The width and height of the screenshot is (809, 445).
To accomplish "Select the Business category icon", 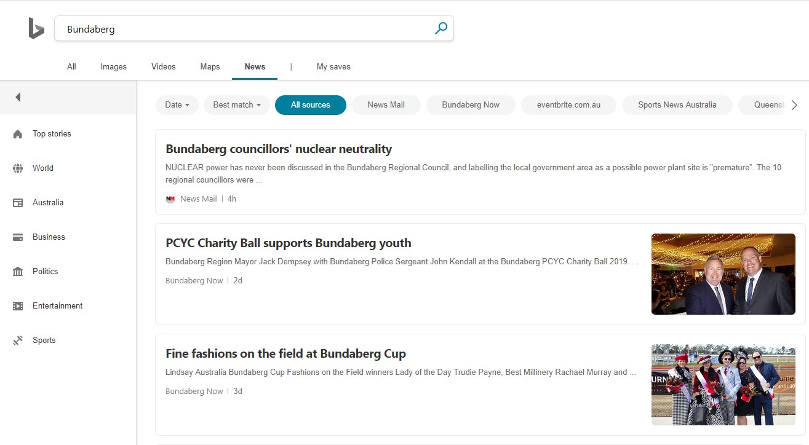I will (18, 237).
